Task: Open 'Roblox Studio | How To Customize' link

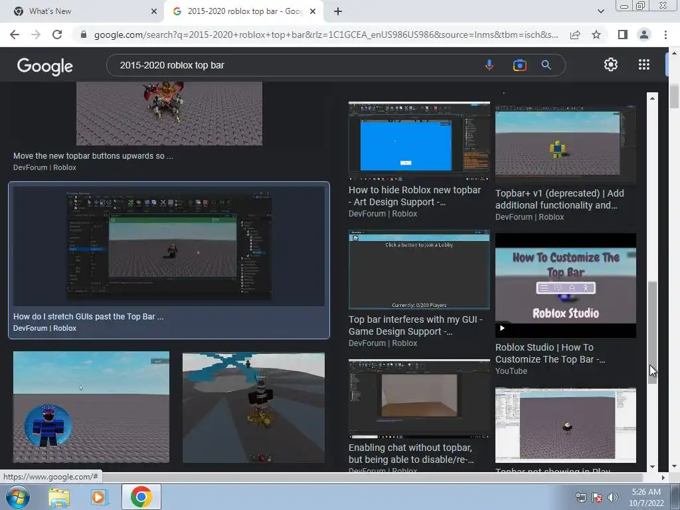Action: [550, 353]
